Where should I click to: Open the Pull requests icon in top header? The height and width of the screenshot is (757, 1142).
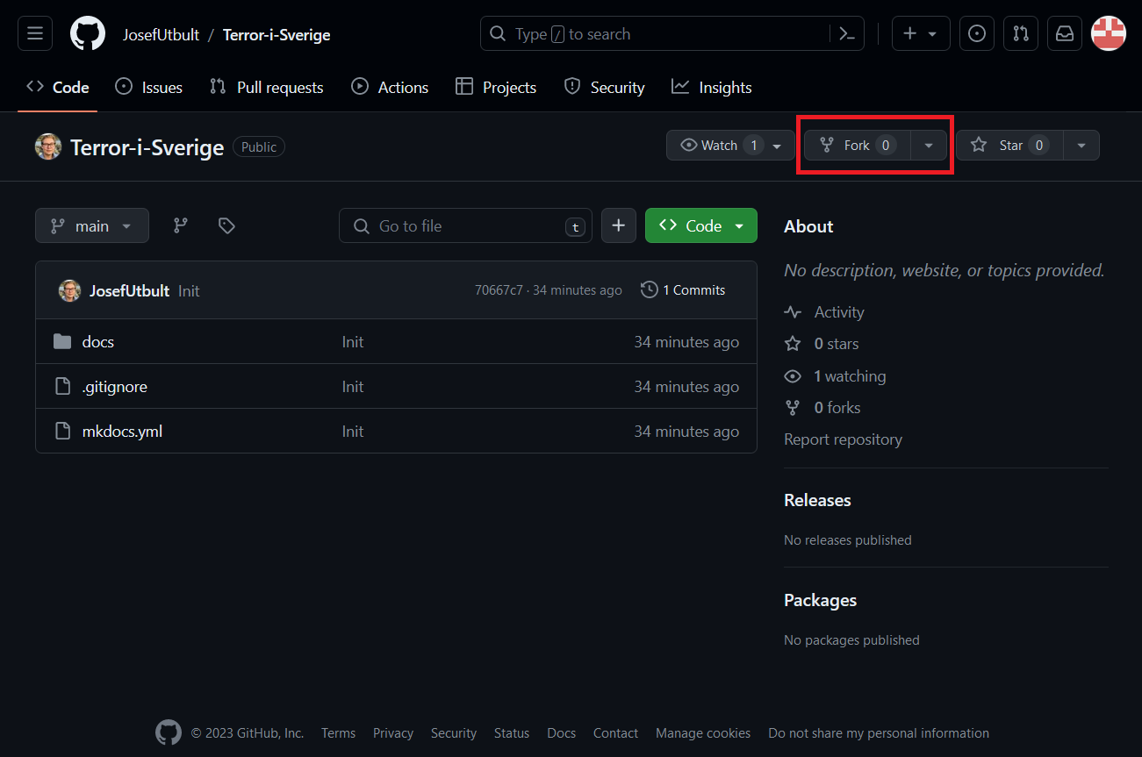[1021, 34]
